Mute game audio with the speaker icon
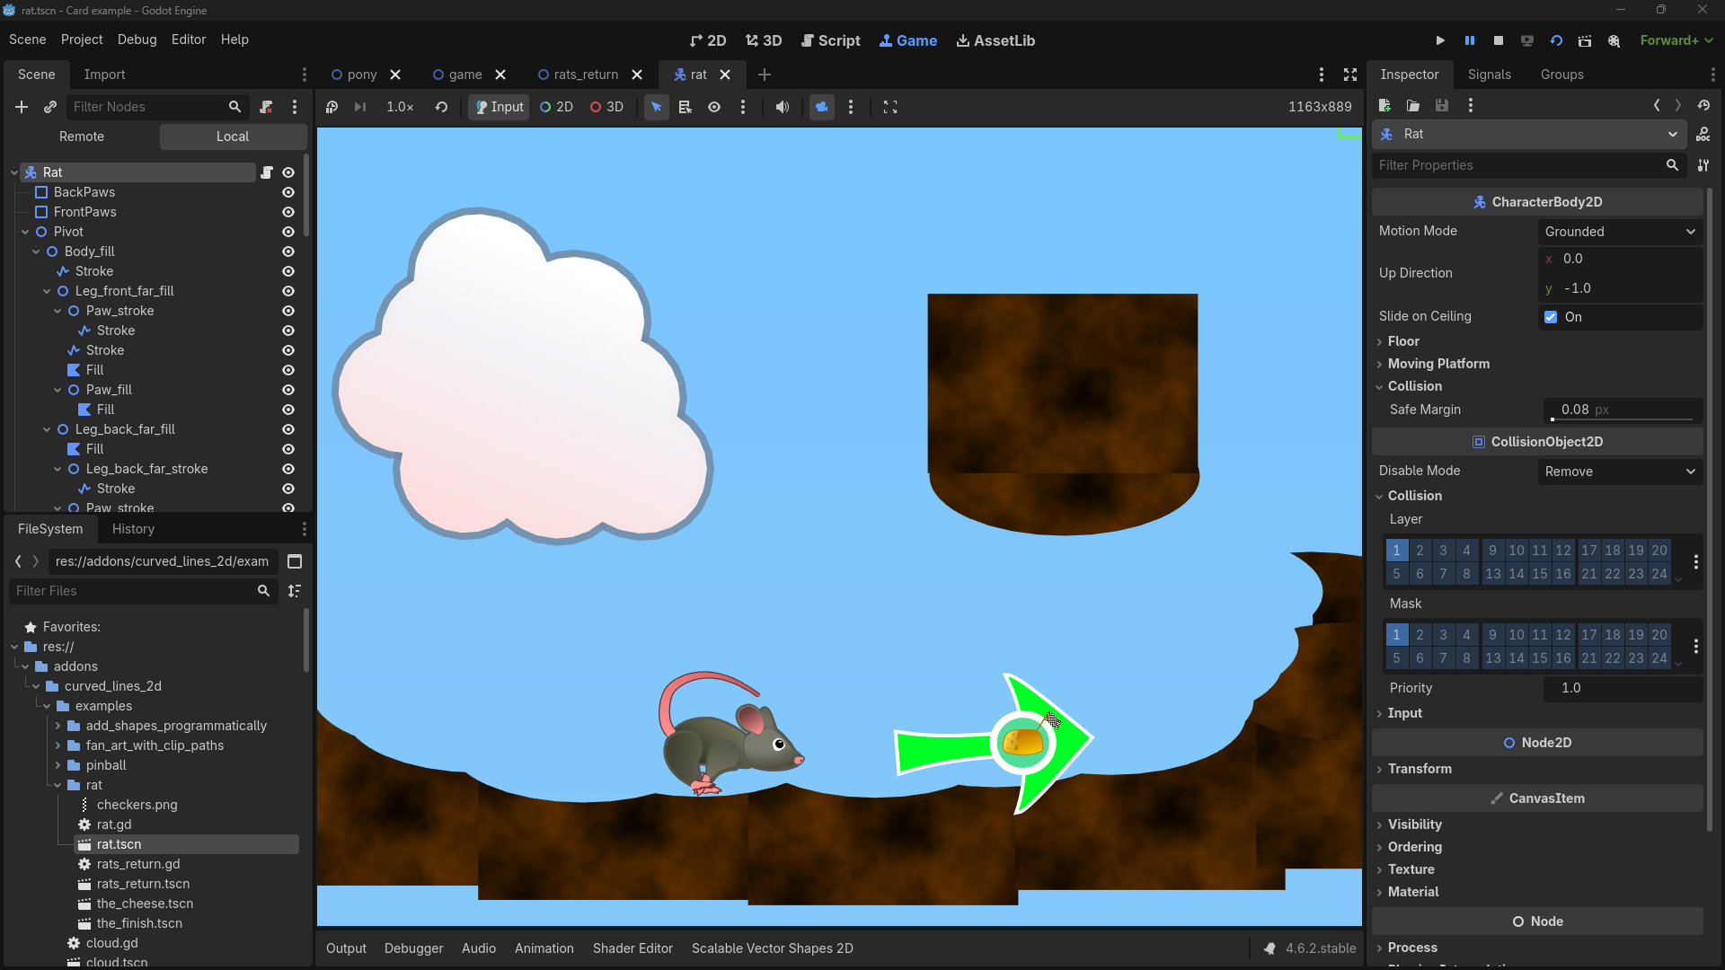This screenshot has height=970, width=1725. click(x=783, y=107)
